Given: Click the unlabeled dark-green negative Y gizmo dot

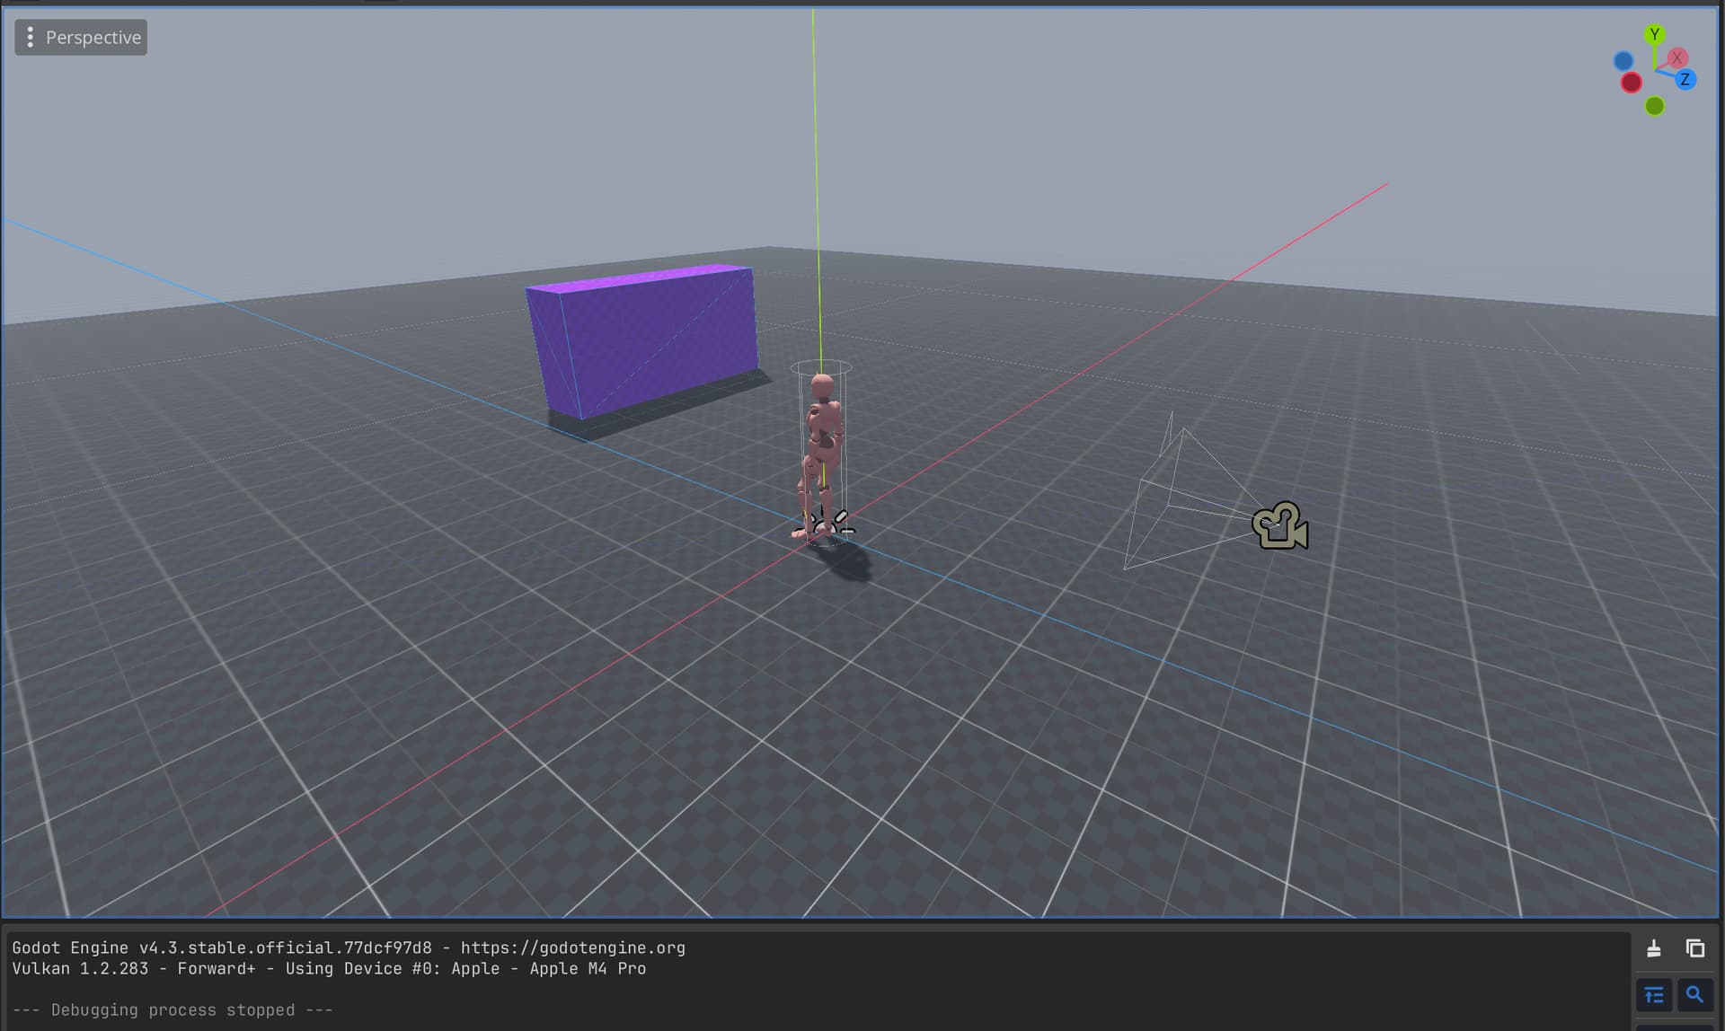Looking at the screenshot, I should pos(1654,106).
